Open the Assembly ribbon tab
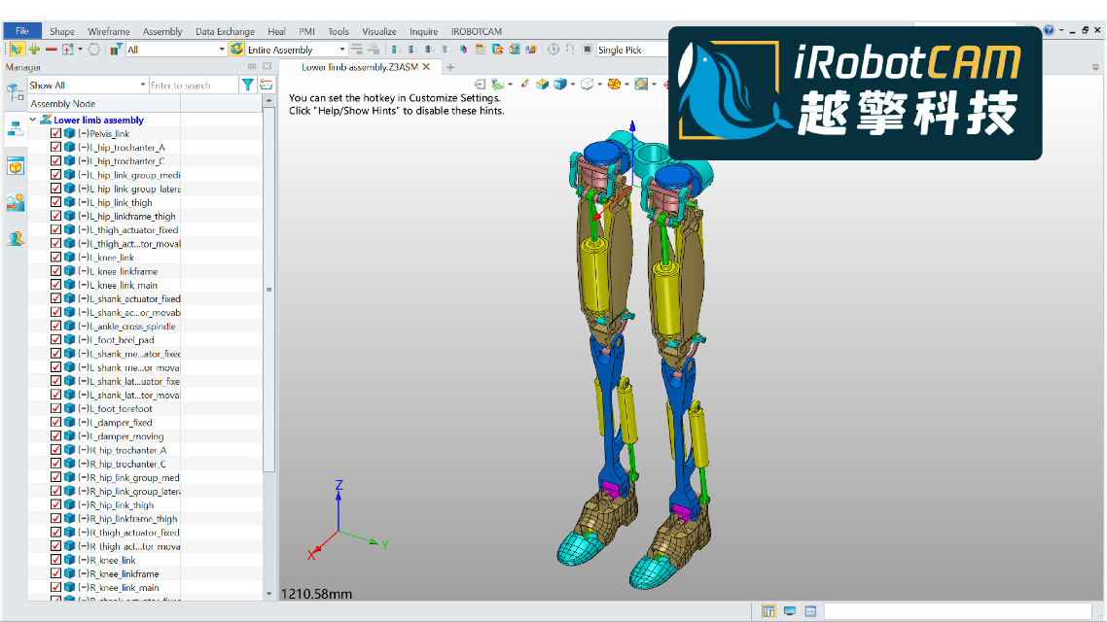The height and width of the screenshot is (622, 1107). point(162,31)
